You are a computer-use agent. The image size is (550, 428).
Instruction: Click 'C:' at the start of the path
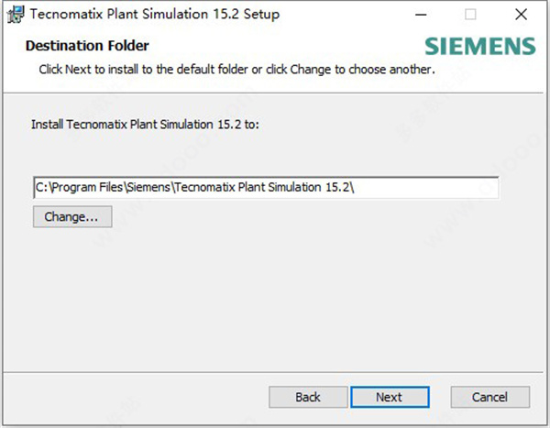coord(42,187)
